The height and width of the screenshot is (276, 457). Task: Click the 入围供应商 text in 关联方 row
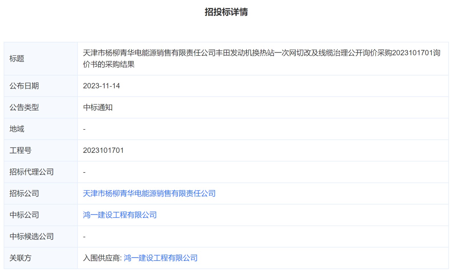(102, 258)
